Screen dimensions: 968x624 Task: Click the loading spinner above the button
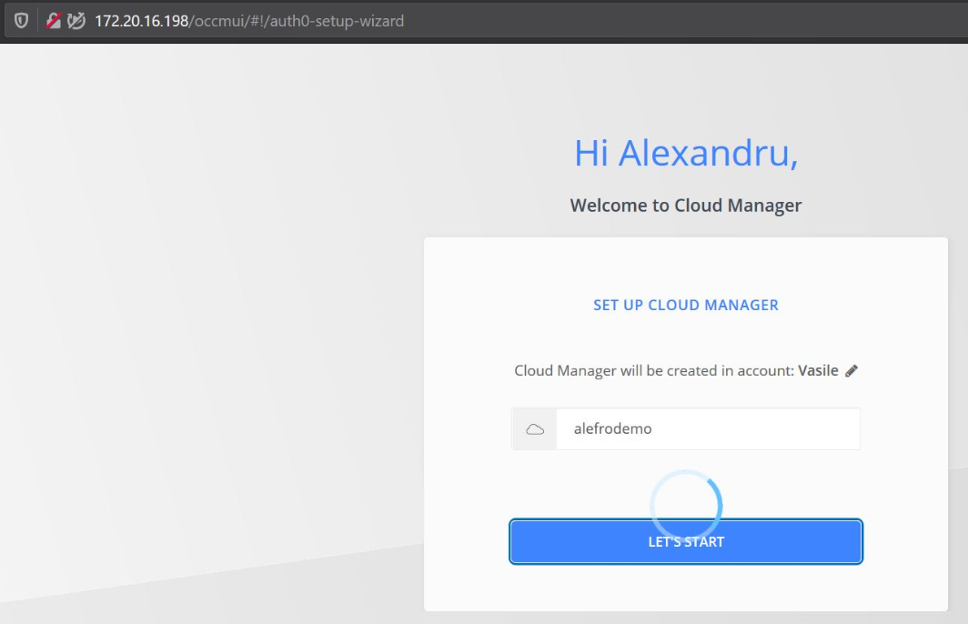coord(686,506)
